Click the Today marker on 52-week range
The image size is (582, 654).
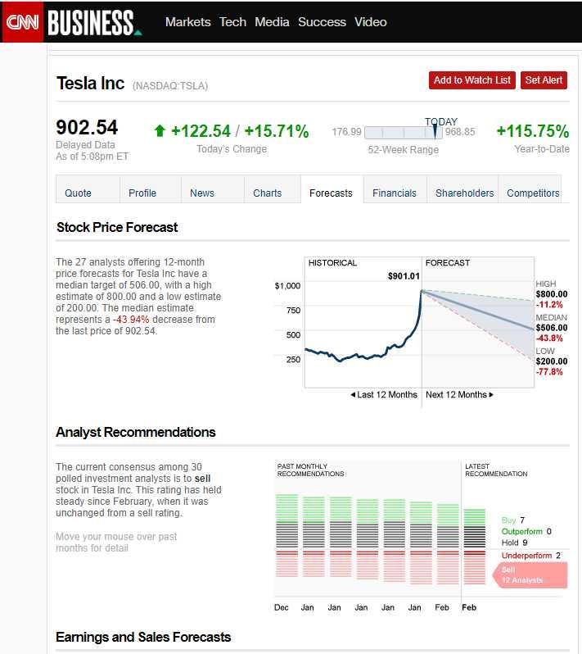[x=435, y=131]
